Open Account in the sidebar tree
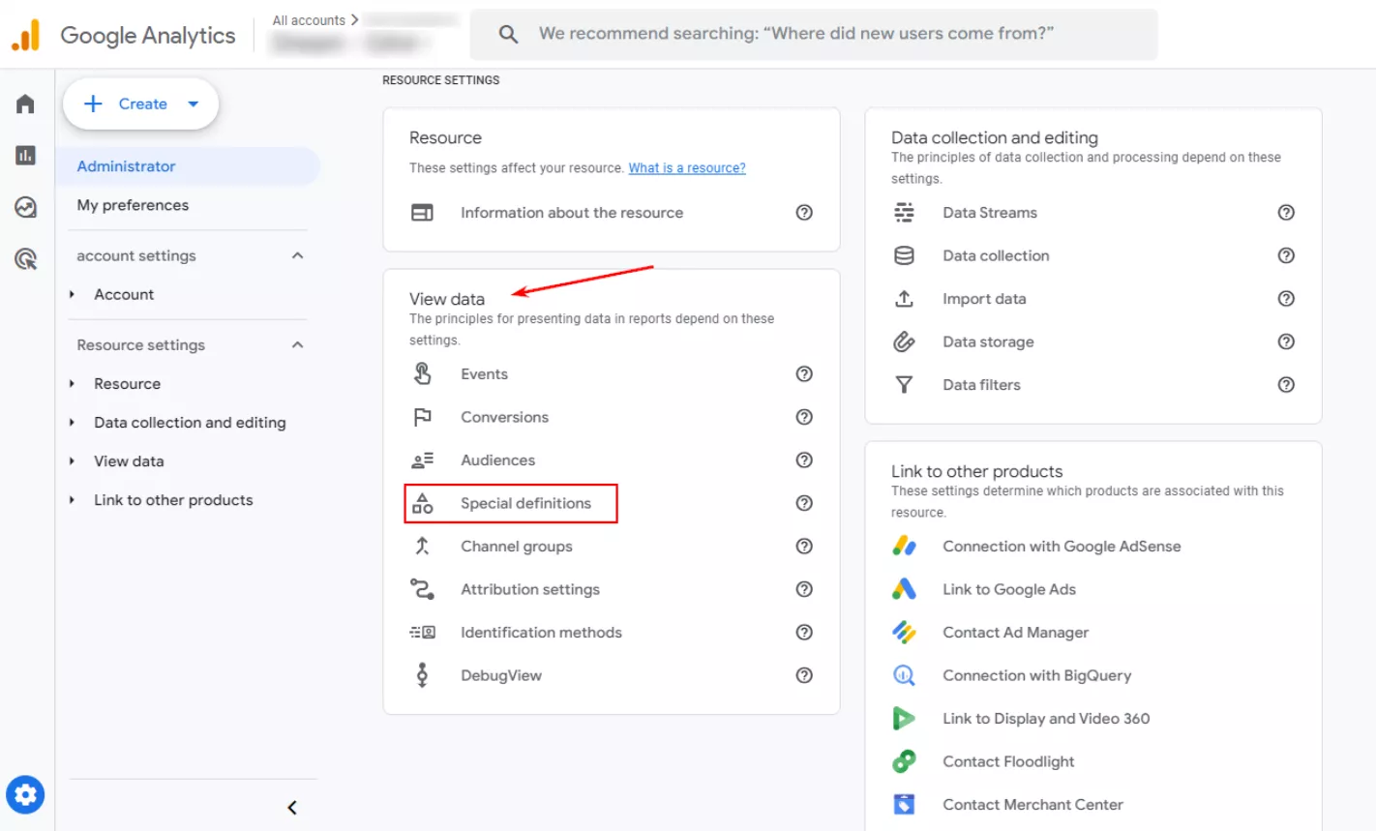 (124, 294)
